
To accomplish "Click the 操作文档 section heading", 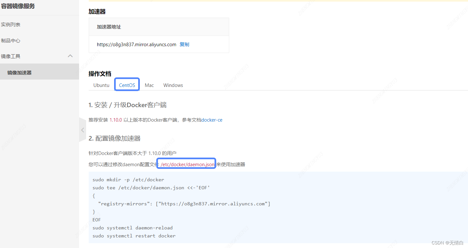I will pos(100,73).
